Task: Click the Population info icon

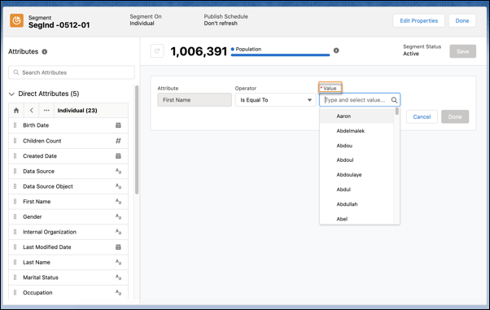Action: [336, 50]
